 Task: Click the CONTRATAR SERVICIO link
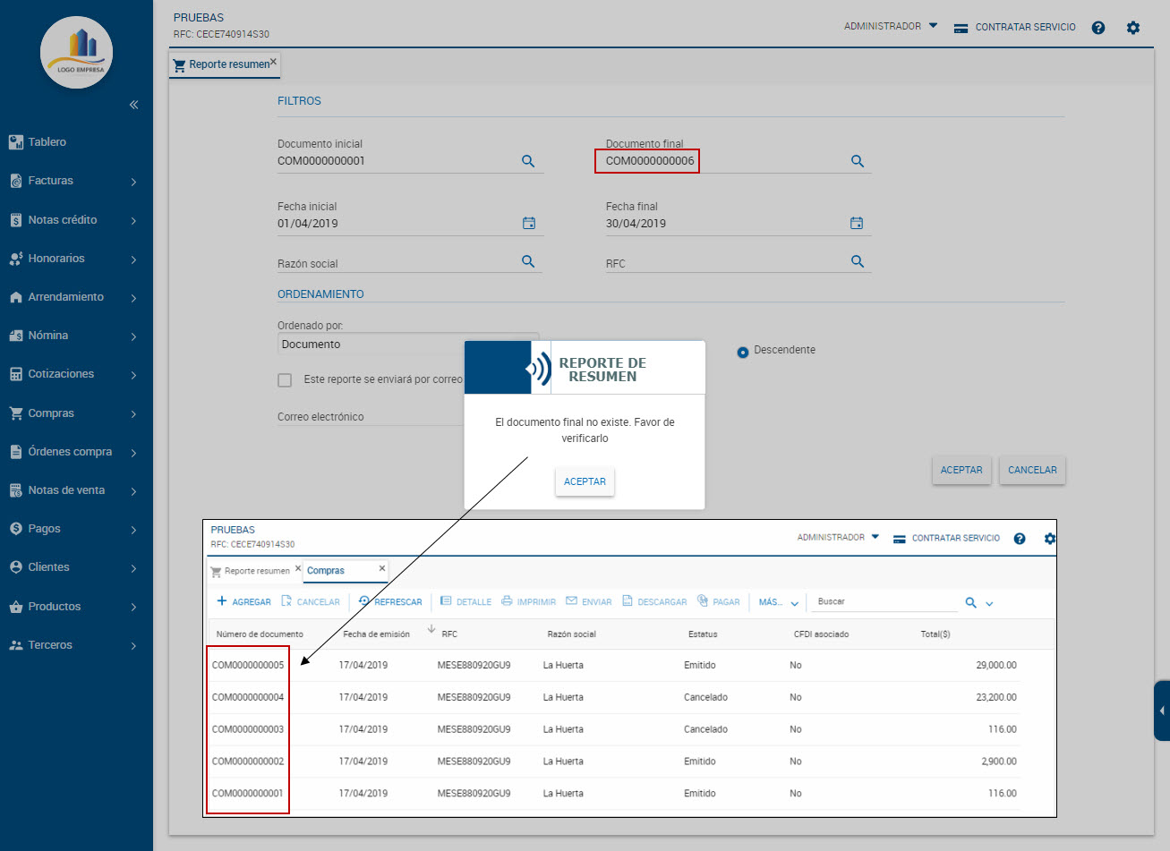click(1015, 28)
